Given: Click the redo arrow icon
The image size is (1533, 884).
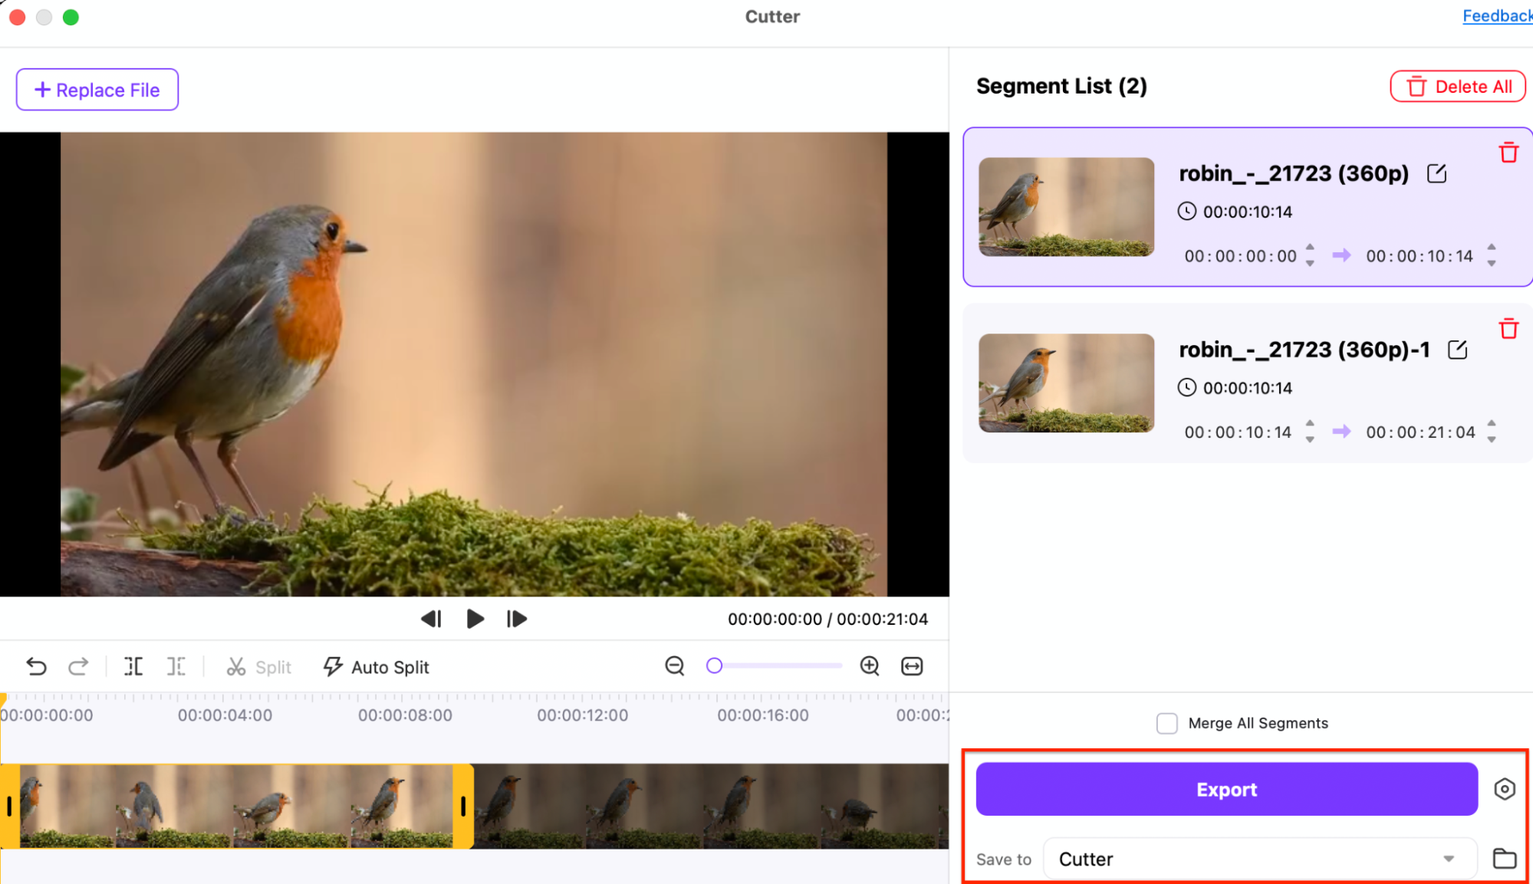Looking at the screenshot, I should click(78, 666).
